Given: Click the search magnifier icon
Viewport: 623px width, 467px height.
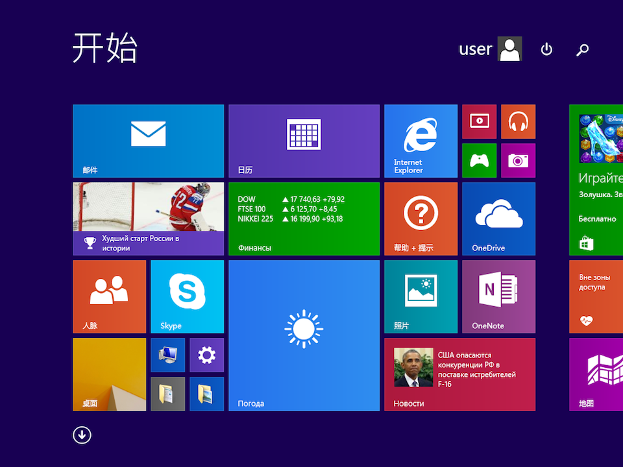Looking at the screenshot, I should (x=583, y=50).
